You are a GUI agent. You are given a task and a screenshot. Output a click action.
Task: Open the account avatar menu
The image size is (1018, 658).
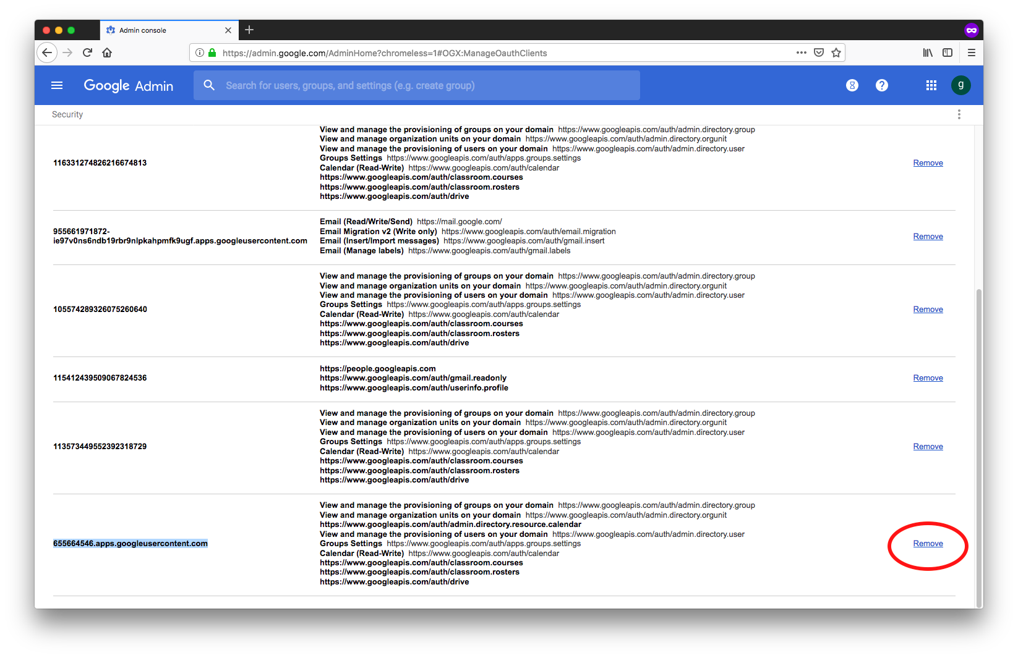point(961,85)
